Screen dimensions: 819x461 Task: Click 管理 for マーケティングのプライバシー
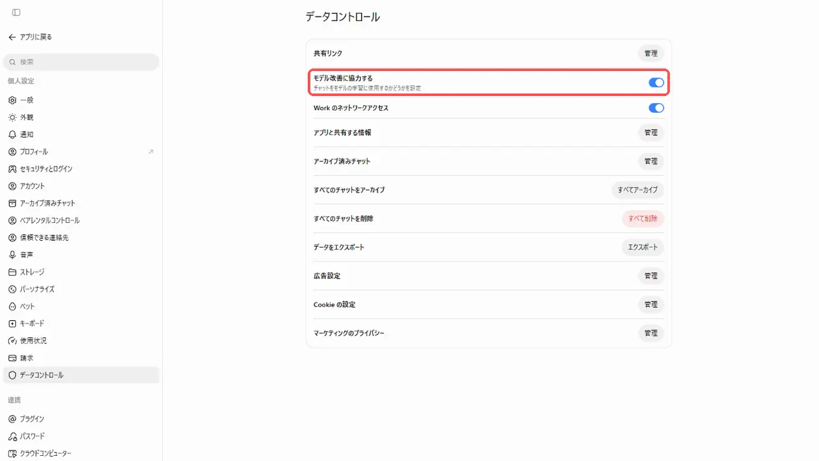coord(651,334)
